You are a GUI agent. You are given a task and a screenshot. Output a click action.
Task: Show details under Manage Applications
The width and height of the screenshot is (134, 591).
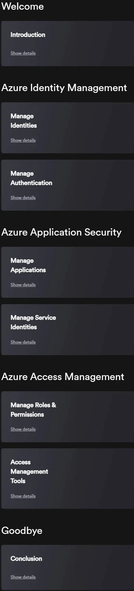23,285
